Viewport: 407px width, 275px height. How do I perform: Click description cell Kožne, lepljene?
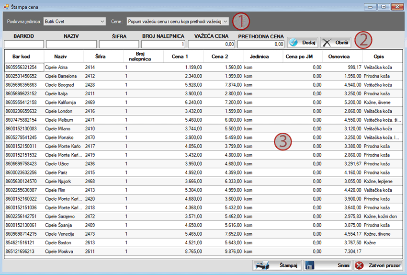(x=383, y=181)
